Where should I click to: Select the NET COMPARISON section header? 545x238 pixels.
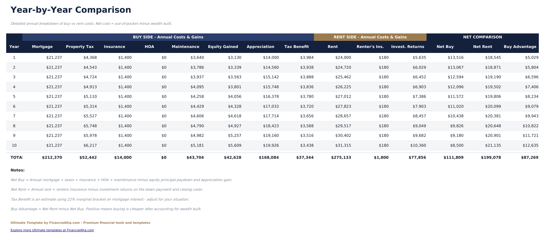click(x=482, y=37)
